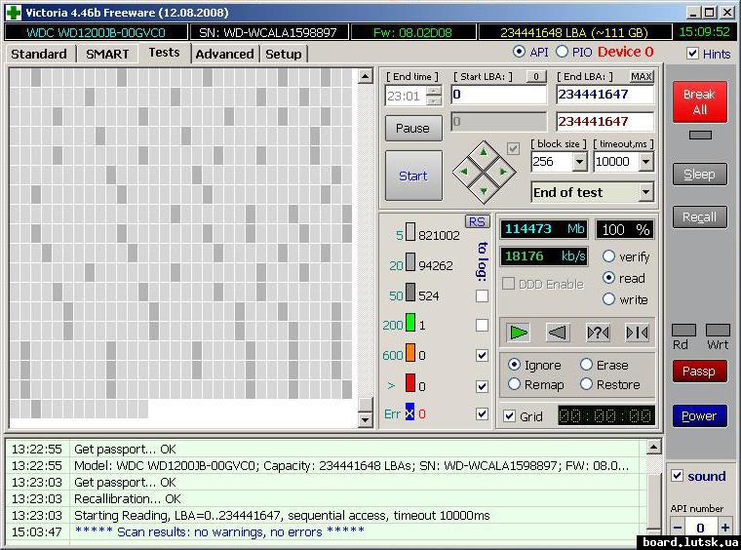Disable the Grid checkbox
The image size is (741, 550).
509,416
